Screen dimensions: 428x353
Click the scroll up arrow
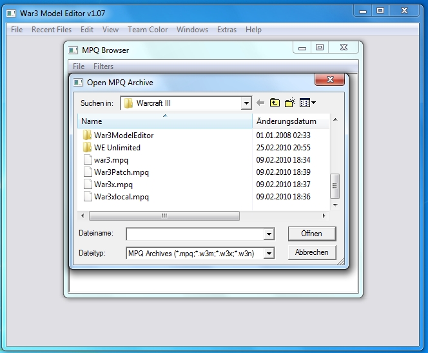pyautogui.click(x=335, y=119)
